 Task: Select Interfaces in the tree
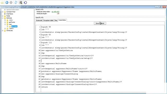click(10, 14)
